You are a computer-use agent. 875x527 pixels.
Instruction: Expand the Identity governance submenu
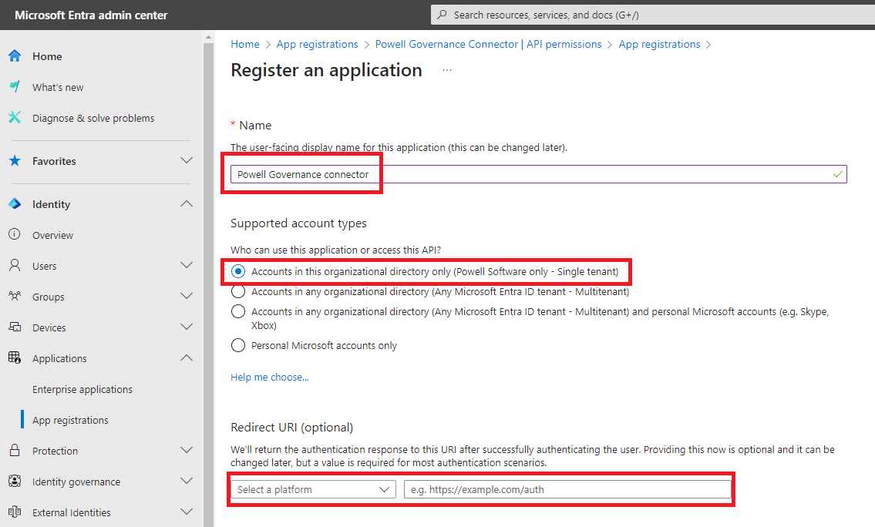pyautogui.click(x=187, y=481)
